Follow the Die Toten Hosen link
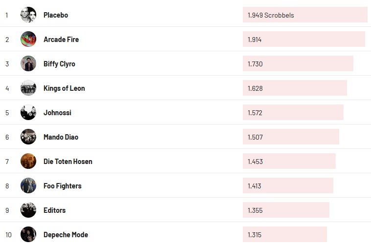This screenshot has height=246, width=371. 68,162
